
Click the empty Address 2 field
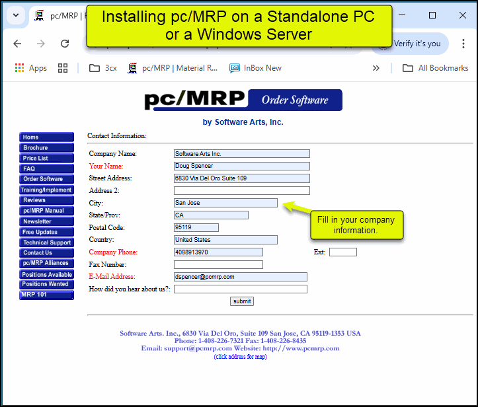click(x=242, y=191)
